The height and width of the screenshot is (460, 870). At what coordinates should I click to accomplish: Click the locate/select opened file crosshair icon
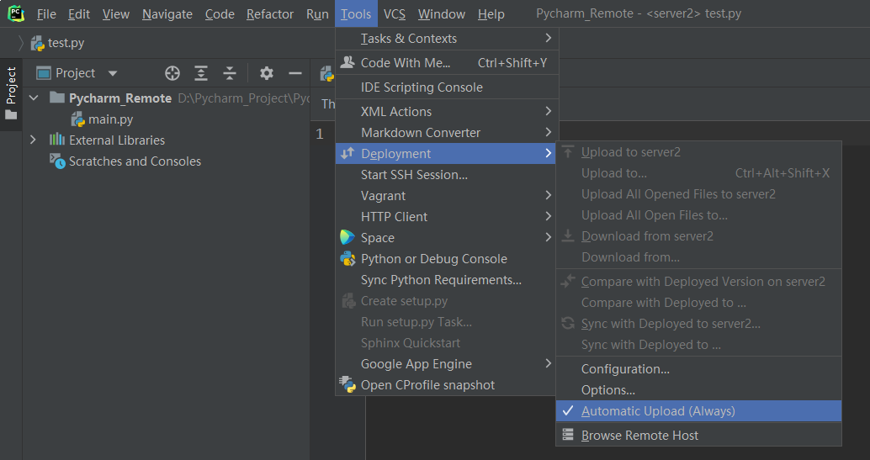pyautogui.click(x=172, y=73)
